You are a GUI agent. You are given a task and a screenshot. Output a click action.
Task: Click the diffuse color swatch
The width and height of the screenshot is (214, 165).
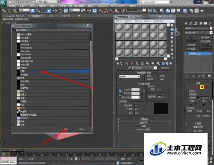[135, 93]
